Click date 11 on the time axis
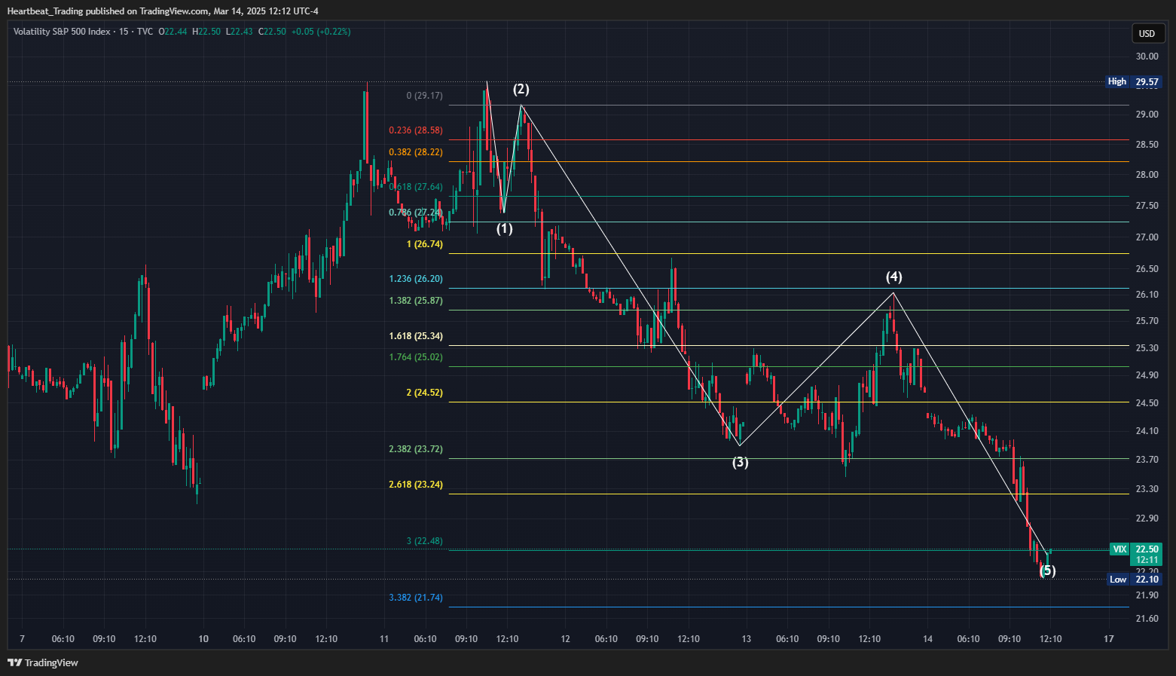This screenshot has height=676, width=1176. [384, 639]
